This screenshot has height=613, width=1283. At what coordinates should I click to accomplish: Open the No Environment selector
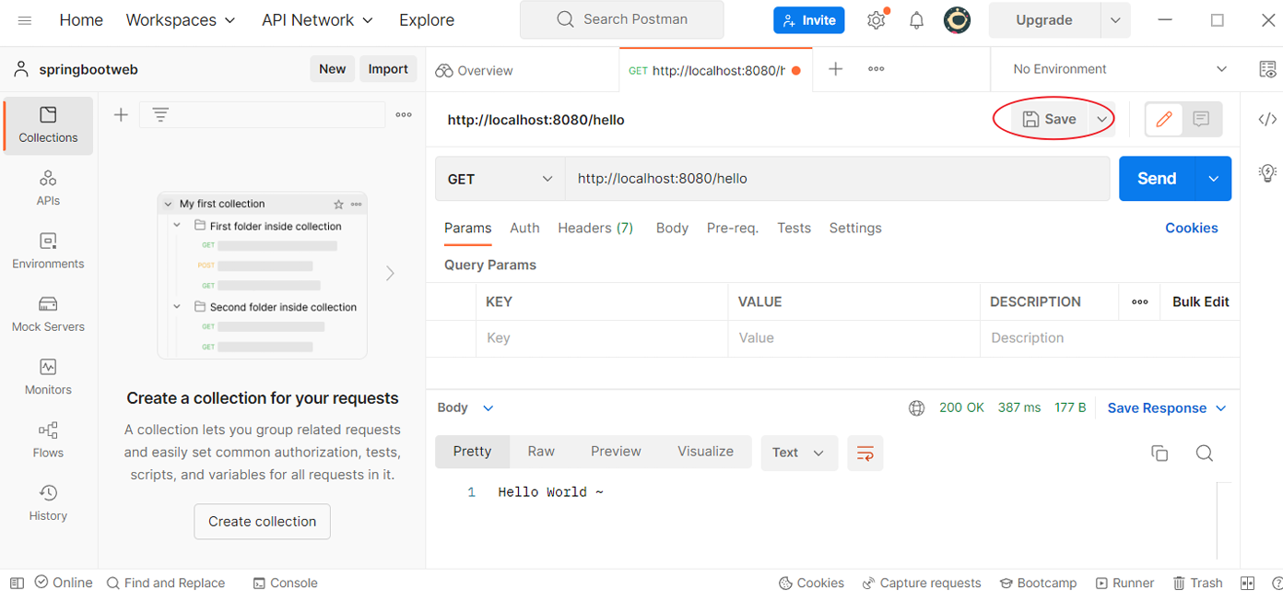1120,69
